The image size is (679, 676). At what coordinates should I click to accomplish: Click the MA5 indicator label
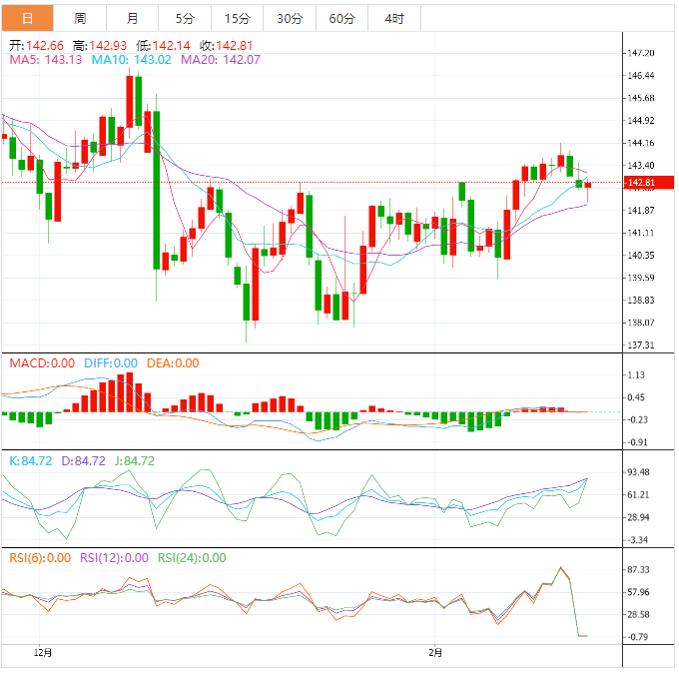(46, 60)
